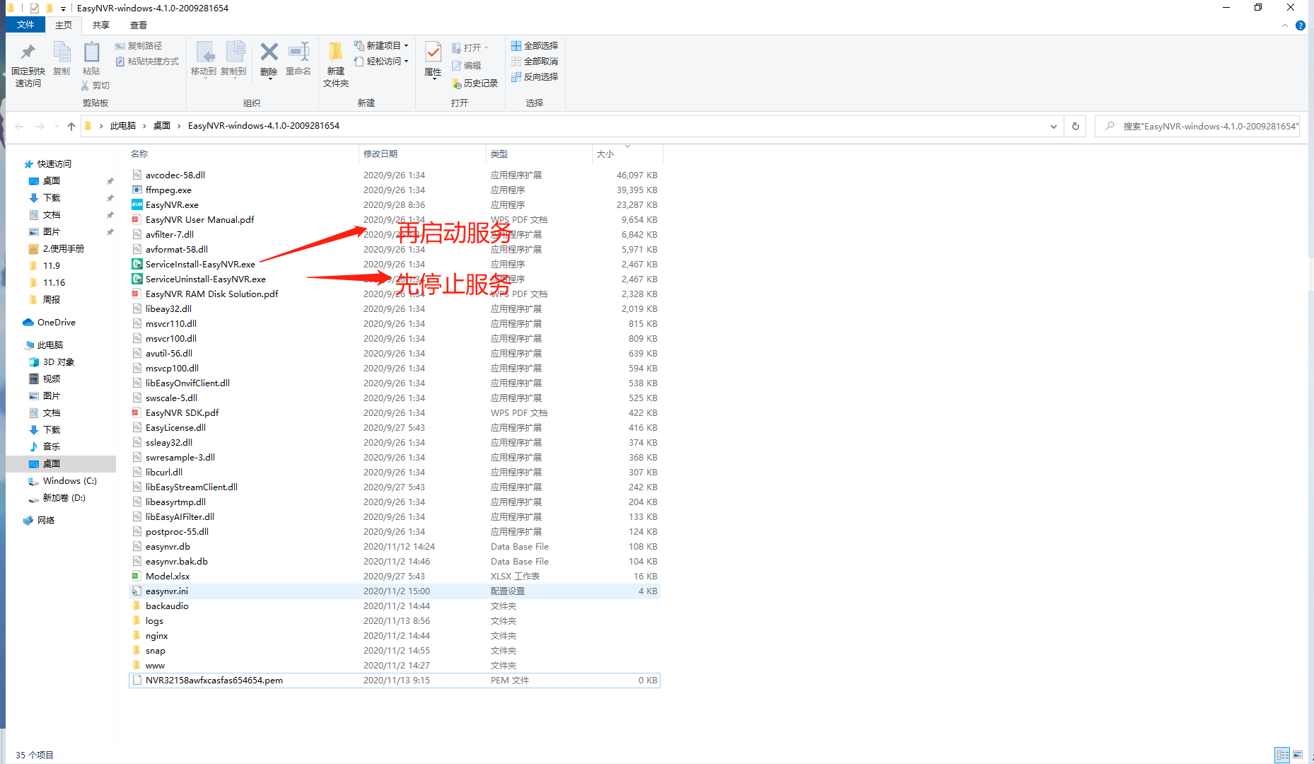Open the address bar history dropdown
The height and width of the screenshot is (764, 1314).
1053,127
